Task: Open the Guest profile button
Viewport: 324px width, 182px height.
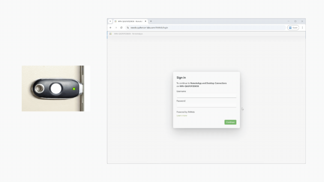Action: click(x=293, y=28)
